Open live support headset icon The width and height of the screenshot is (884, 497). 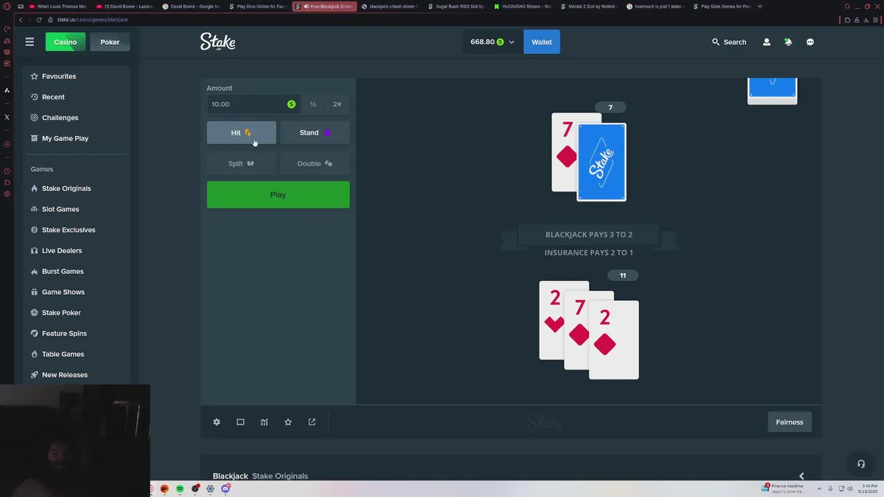(861, 464)
